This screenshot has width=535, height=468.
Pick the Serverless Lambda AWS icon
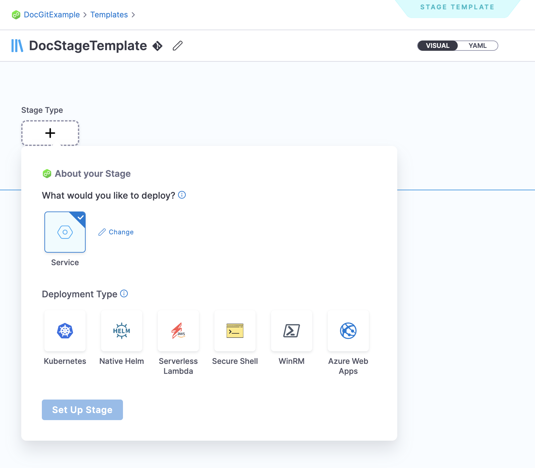[x=178, y=331]
